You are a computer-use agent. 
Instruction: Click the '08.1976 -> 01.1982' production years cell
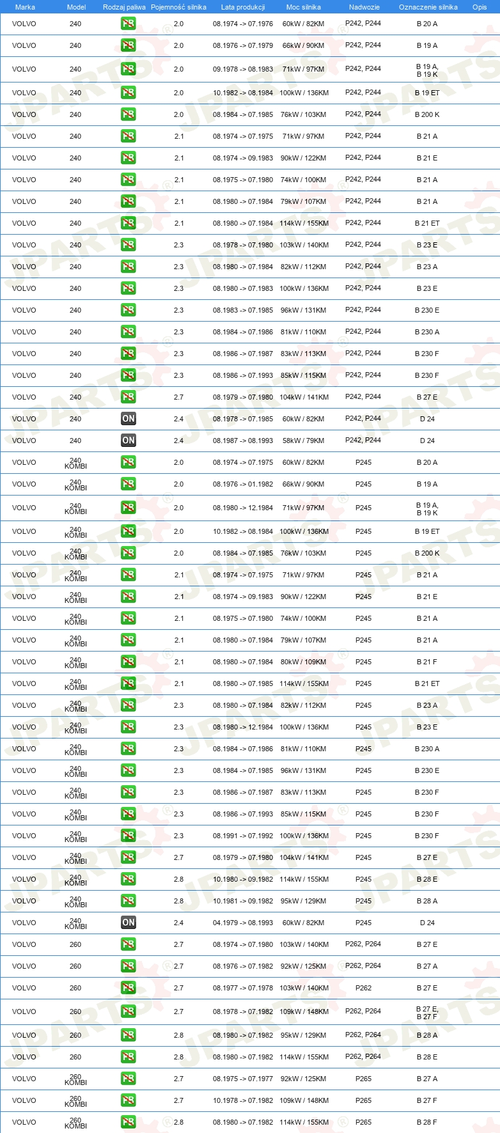pos(243,484)
